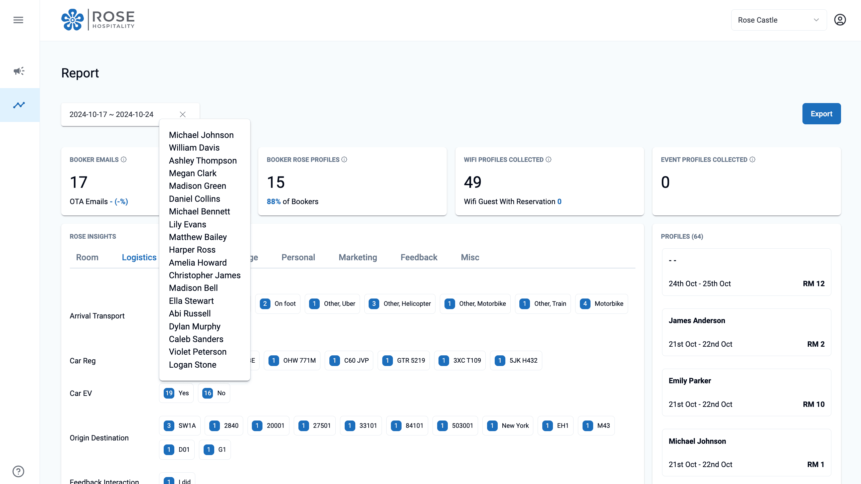Click info icon beside Wifi Profiles Collected
The width and height of the screenshot is (861, 484).
pyautogui.click(x=549, y=160)
